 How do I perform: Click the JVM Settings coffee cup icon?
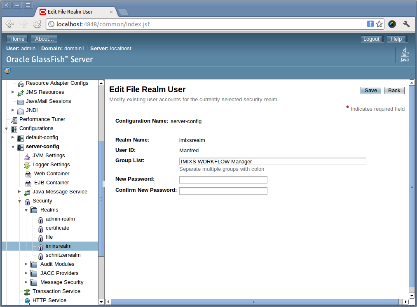[x=27, y=156]
